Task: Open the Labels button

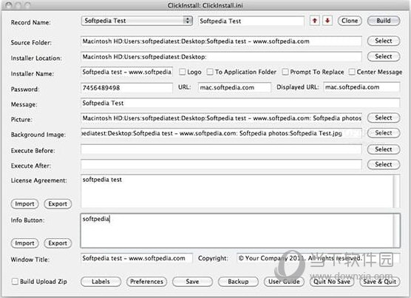Action: 101,282
